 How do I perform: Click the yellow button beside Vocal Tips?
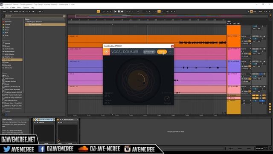tap(162, 52)
